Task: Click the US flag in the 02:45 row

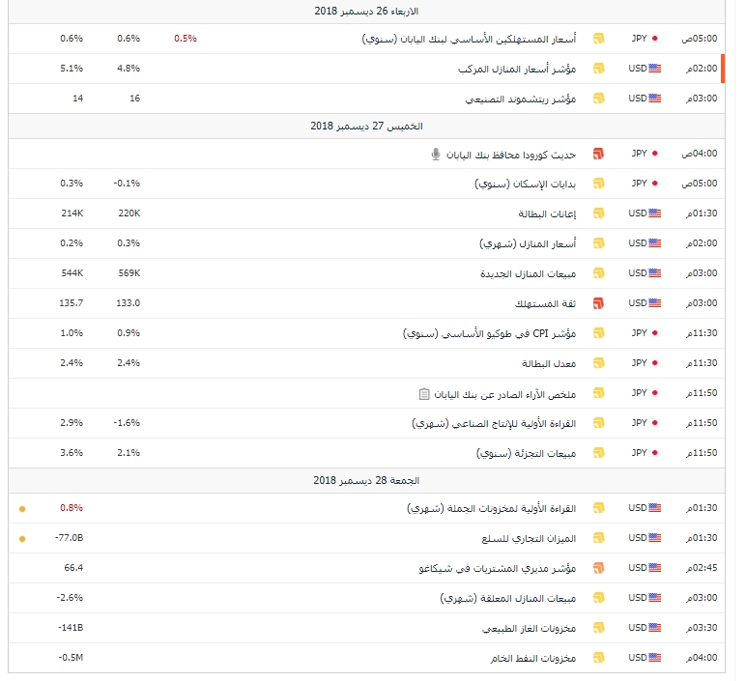Action: pyautogui.click(x=654, y=568)
